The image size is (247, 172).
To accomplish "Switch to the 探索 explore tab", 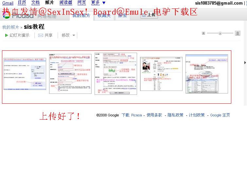I will (x=123, y=16).
